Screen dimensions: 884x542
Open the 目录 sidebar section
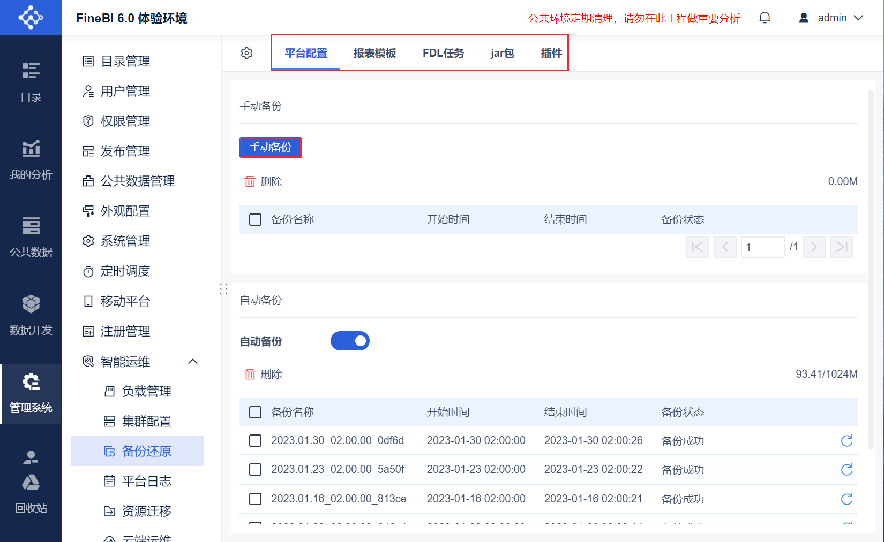(x=31, y=82)
